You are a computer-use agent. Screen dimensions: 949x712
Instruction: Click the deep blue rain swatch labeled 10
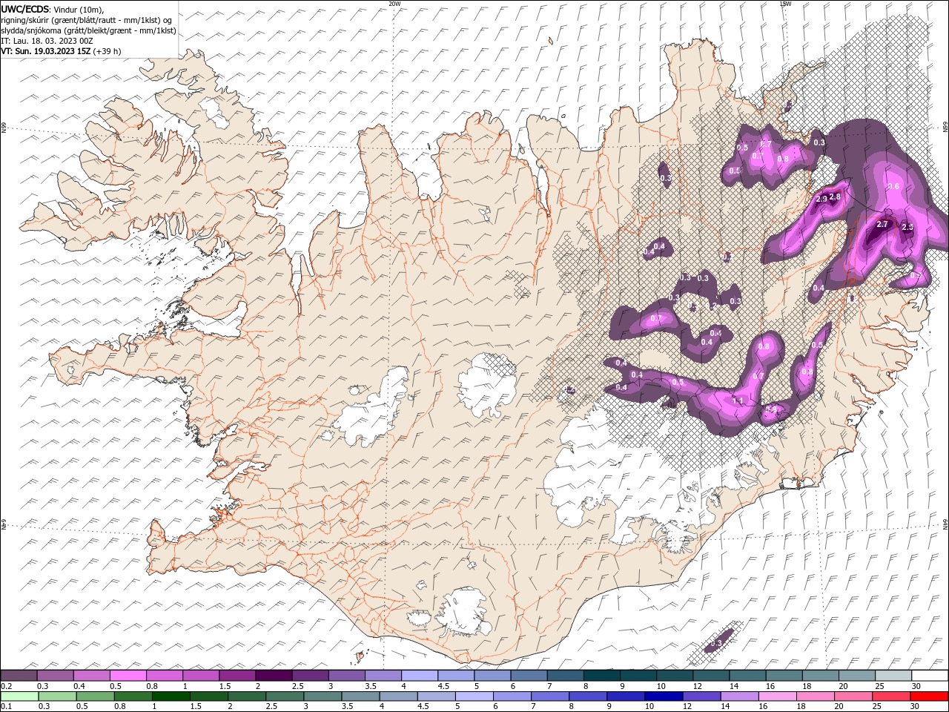point(663,696)
